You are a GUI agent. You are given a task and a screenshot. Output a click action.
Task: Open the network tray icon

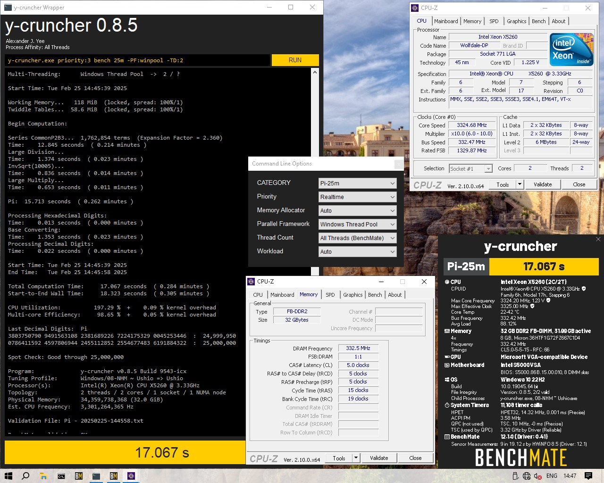tap(527, 476)
